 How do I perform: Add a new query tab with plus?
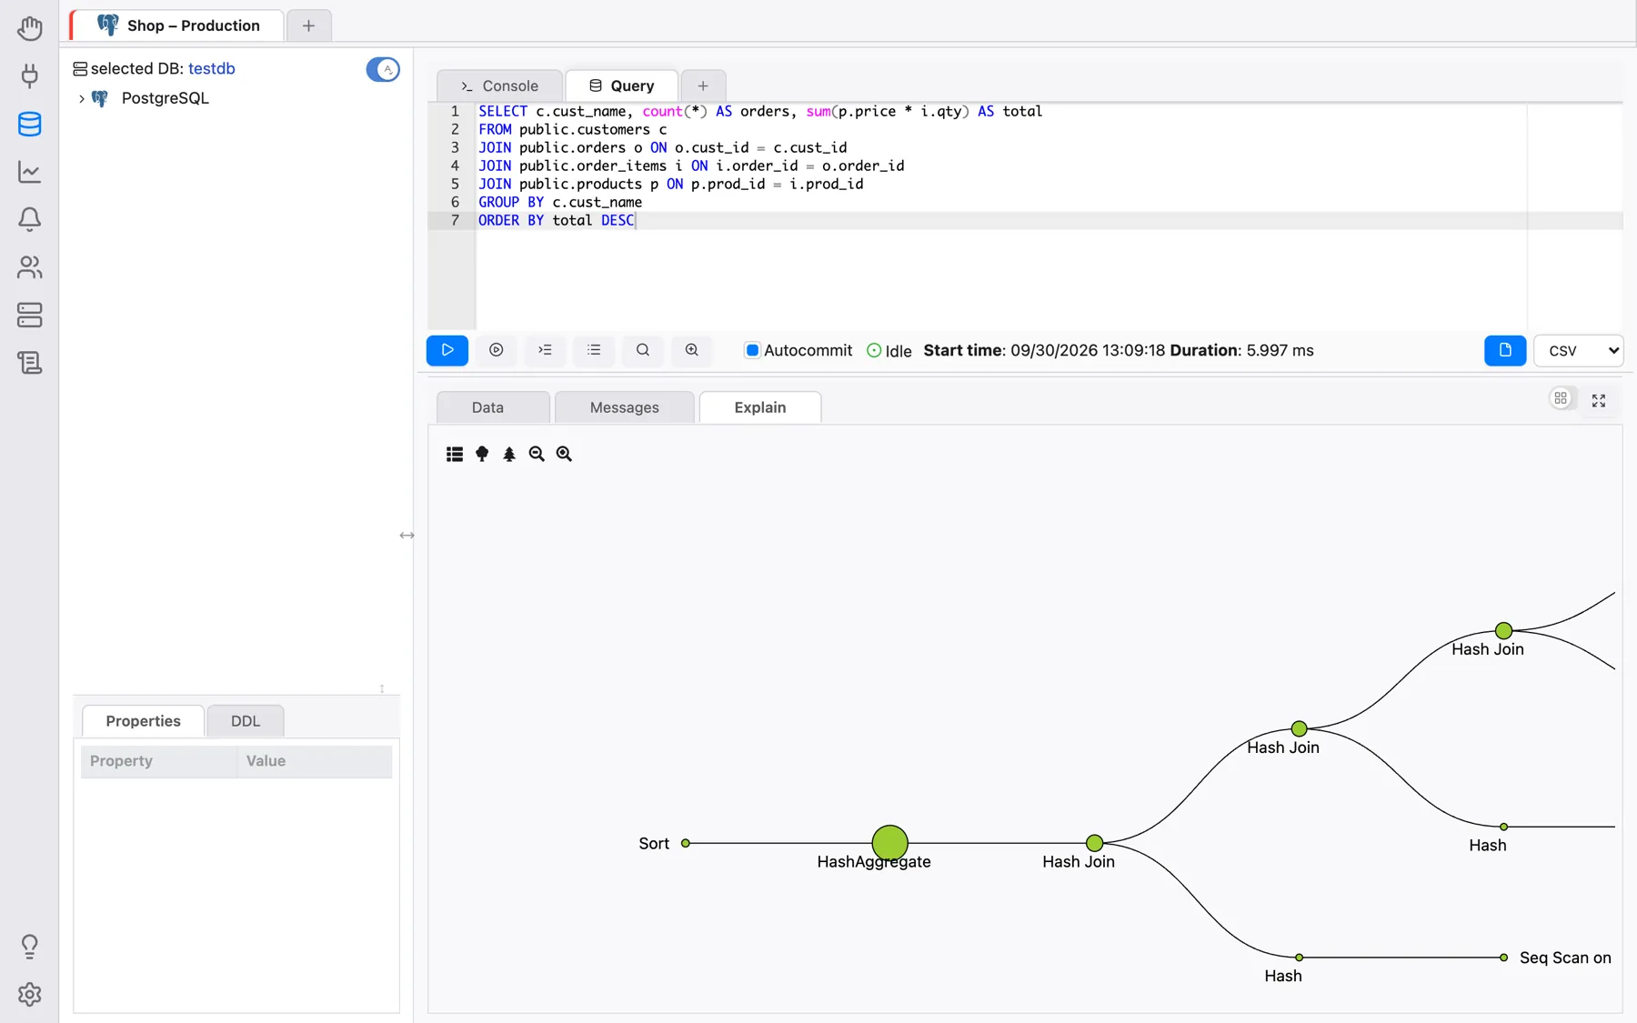pos(703,85)
